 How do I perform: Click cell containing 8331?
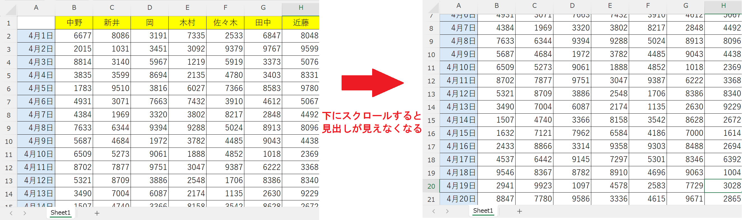301,75
